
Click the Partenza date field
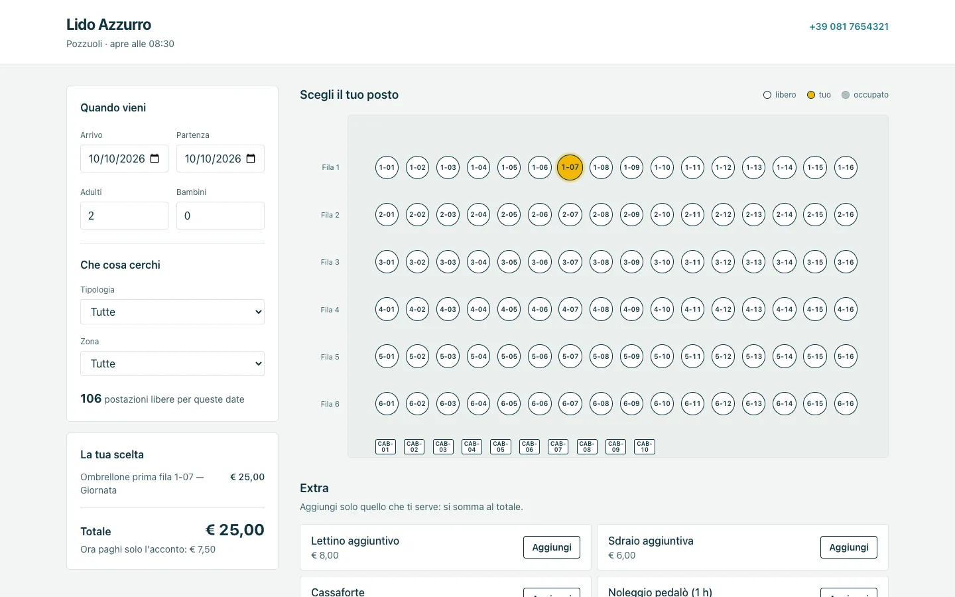click(220, 159)
